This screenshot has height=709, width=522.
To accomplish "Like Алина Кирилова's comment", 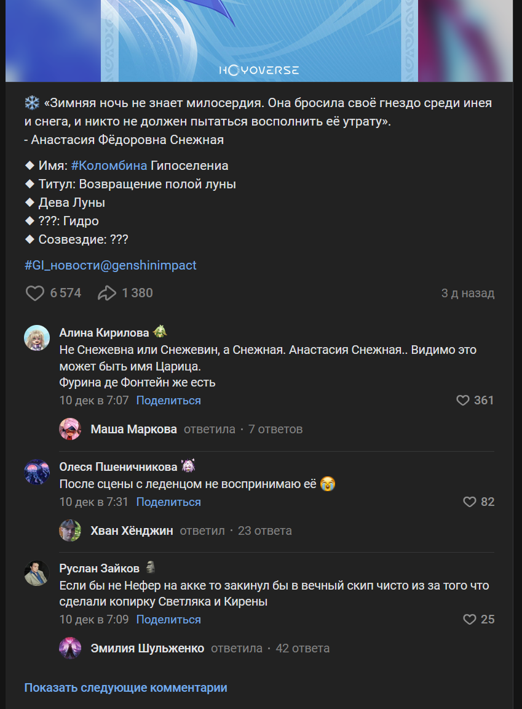I will [x=463, y=401].
